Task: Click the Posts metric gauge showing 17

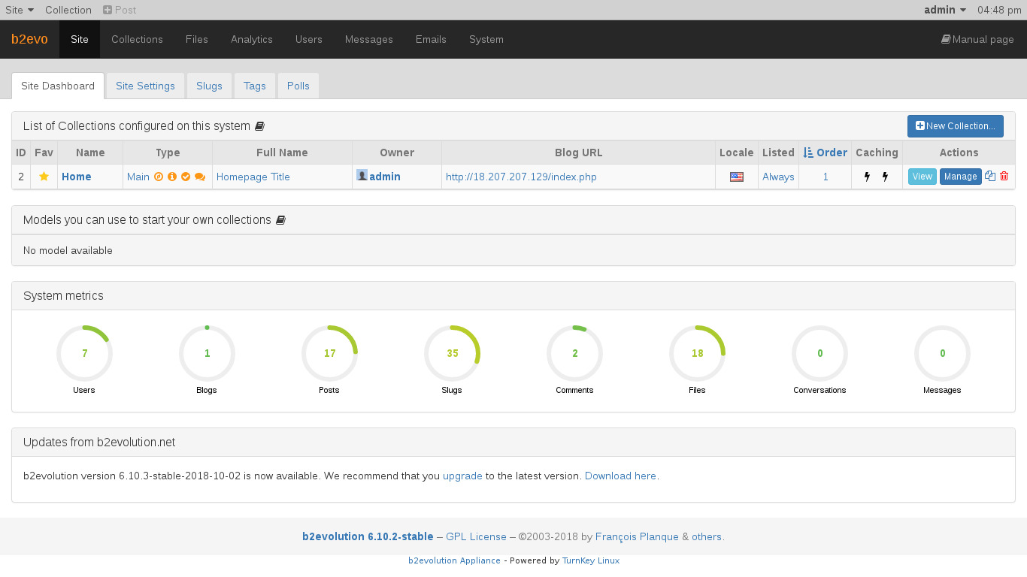Action: coord(329,353)
